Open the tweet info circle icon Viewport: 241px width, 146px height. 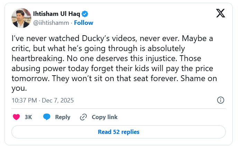[220, 100]
